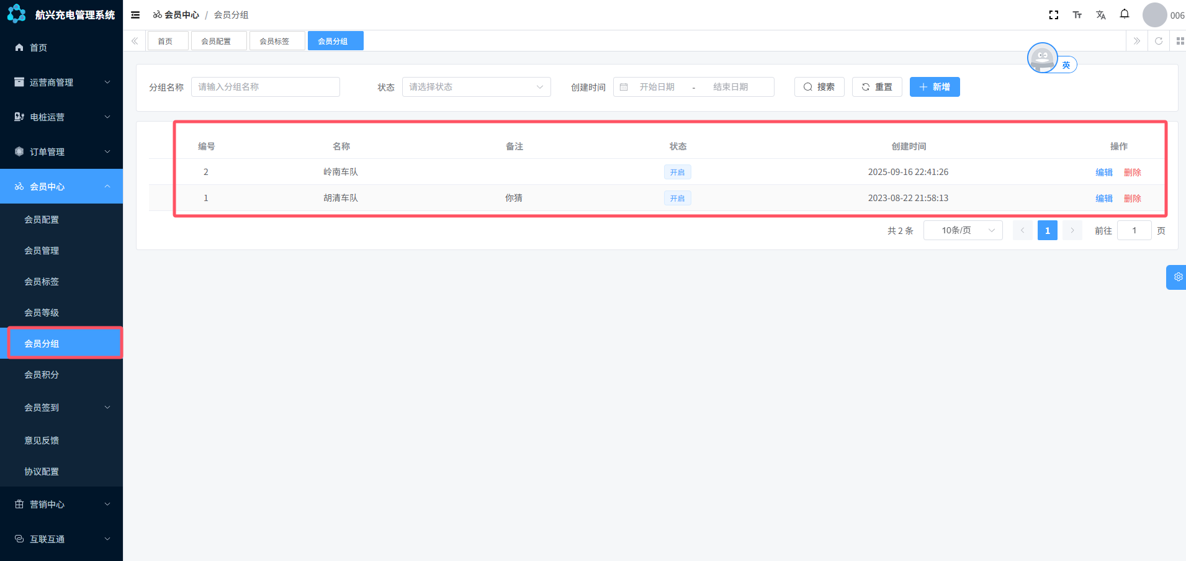Open the 10条/页 page size dropdown
Image resolution: width=1186 pixels, height=561 pixels.
click(x=963, y=230)
